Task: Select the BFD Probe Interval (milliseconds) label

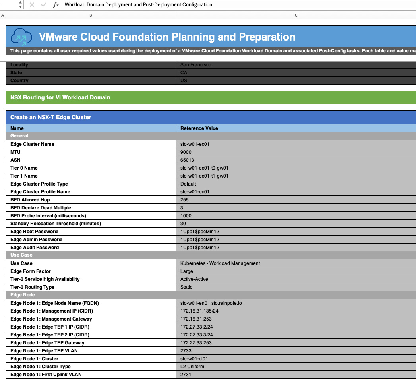Action: (91, 216)
